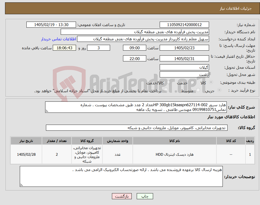
Task: Click the resize handle of buyer notes textarea
Action: coord(21,185)
